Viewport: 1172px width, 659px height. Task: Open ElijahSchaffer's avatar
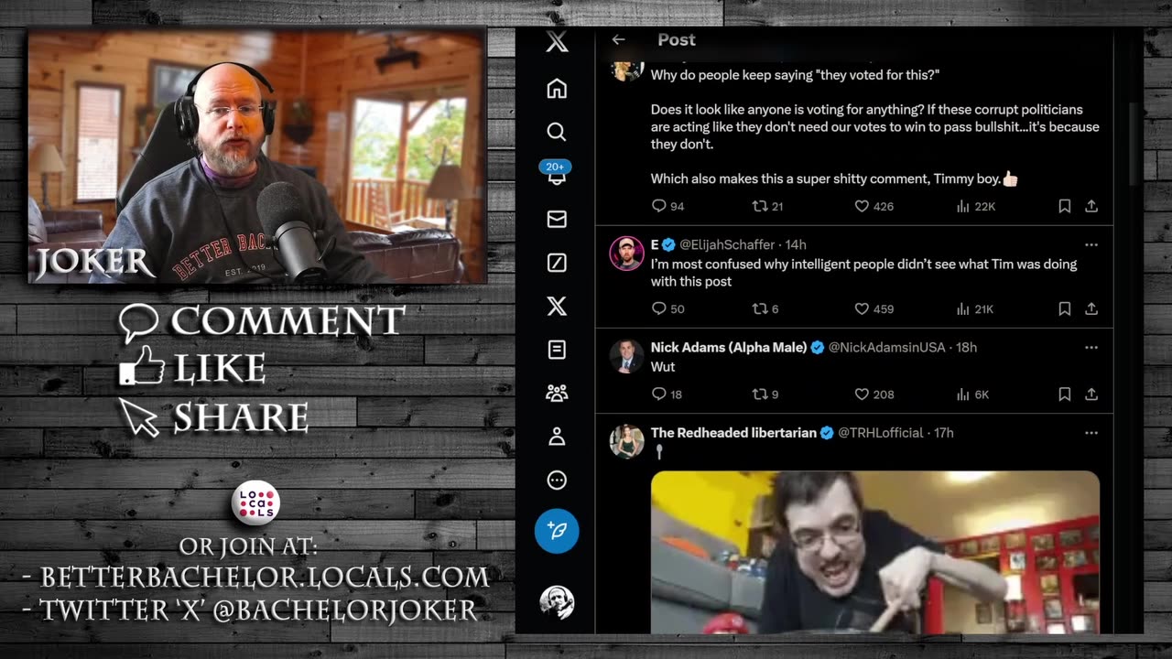[627, 254]
